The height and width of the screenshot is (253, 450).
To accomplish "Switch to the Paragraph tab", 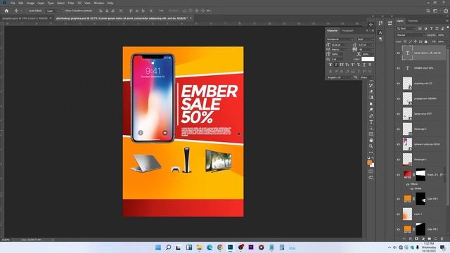I will 347,31.
